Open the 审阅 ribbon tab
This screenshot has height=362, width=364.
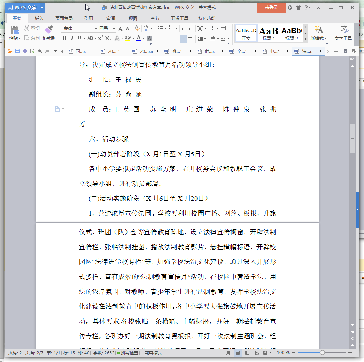point(110,18)
